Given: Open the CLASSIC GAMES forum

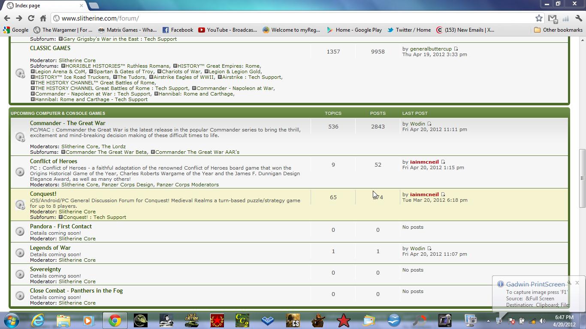Looking at the screenshot, I should pos(50,48).
